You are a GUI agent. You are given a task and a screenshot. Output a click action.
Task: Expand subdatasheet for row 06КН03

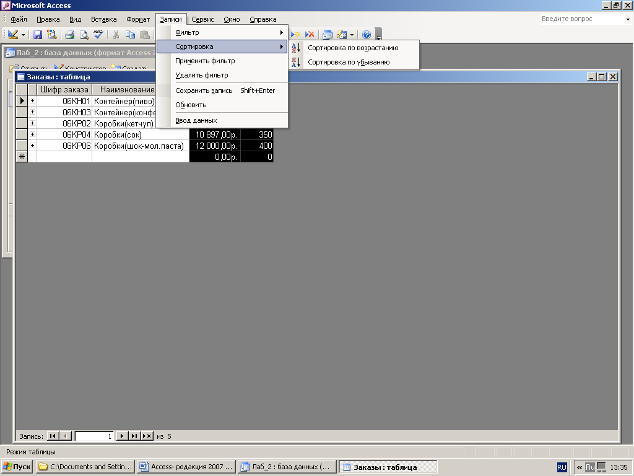[32, 112]
